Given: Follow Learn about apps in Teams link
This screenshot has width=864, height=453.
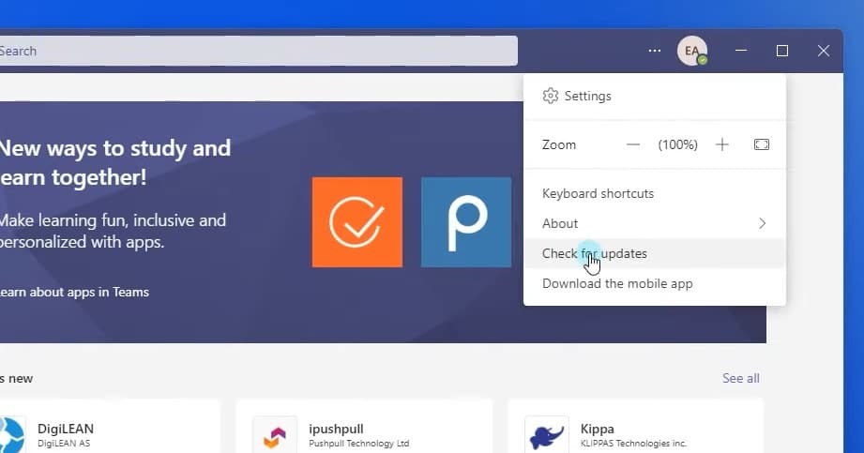Looking at the screenshot, I should (74, 292).
